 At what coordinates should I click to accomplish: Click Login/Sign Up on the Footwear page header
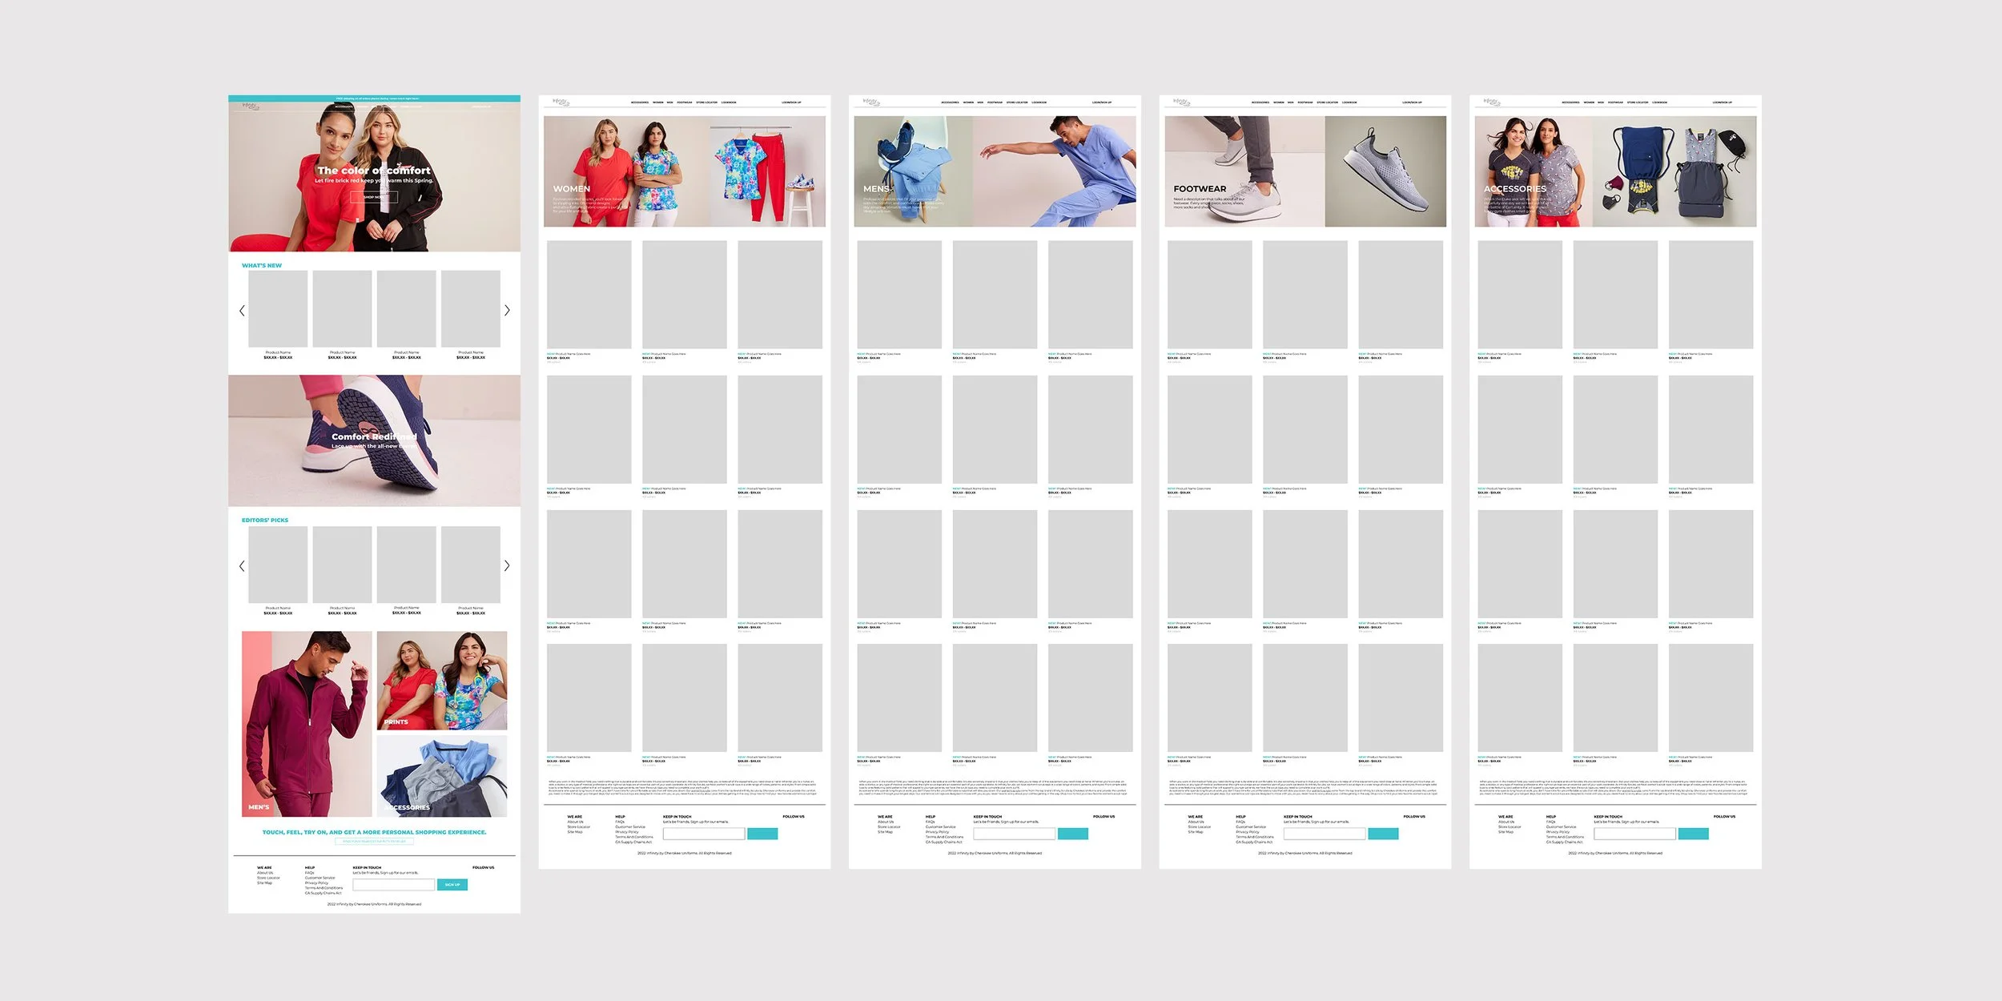[1412, 103]
